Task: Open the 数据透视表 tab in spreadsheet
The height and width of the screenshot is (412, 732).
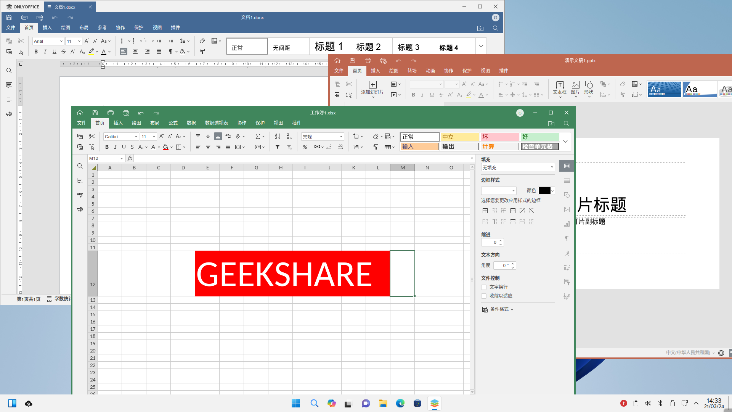Action: pyautogui.click(x=216, y=123)
